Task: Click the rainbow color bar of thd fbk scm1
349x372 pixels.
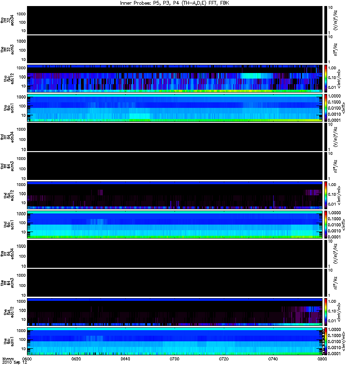Action: point(325,225)
